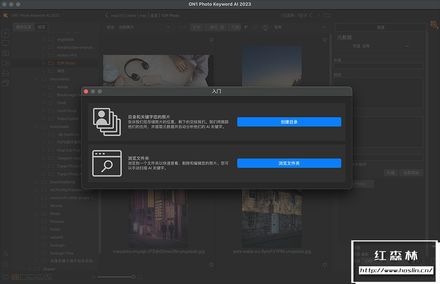Screen dimensions: 440x284
Task: Switch to single photo detail view icon
Action: point(23,277)
